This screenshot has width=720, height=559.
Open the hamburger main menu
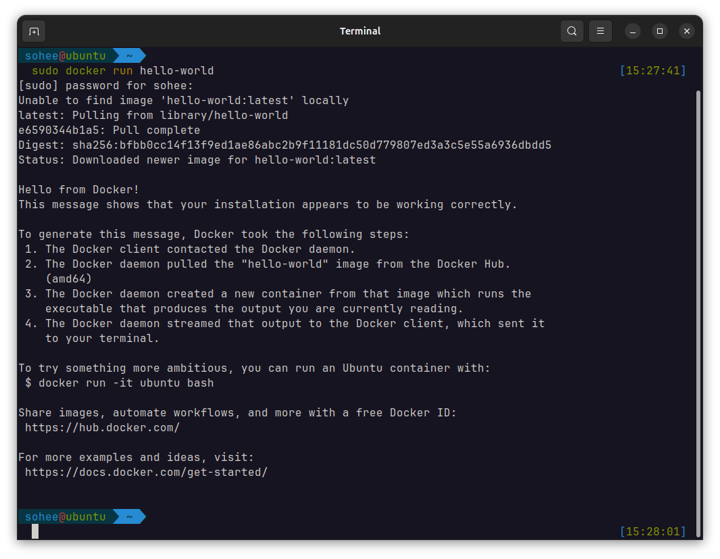tap(600, 31)
